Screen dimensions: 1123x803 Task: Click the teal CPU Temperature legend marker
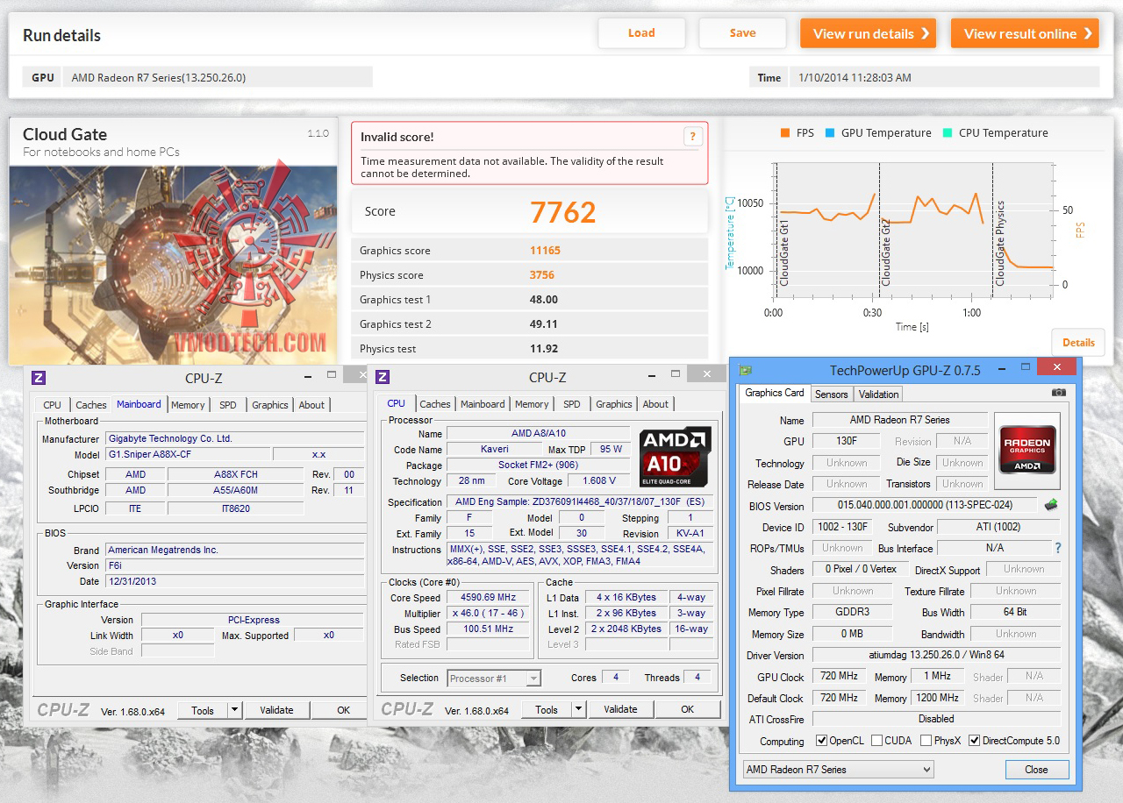(947, 133)
